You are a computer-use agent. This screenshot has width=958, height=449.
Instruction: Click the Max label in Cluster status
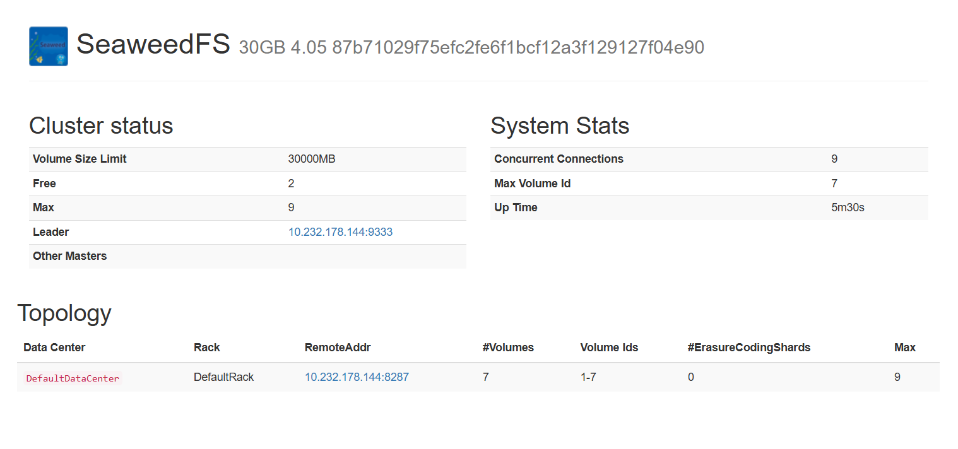[44, 207]
